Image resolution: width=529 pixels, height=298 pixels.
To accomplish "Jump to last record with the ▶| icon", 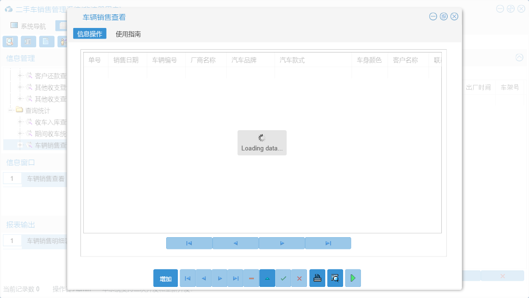I will 235,278.
